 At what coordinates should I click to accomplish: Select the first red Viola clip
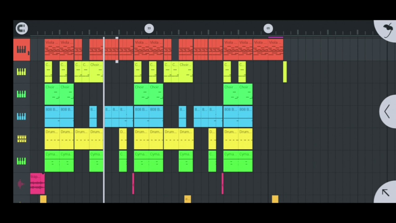tap(52, 50)
